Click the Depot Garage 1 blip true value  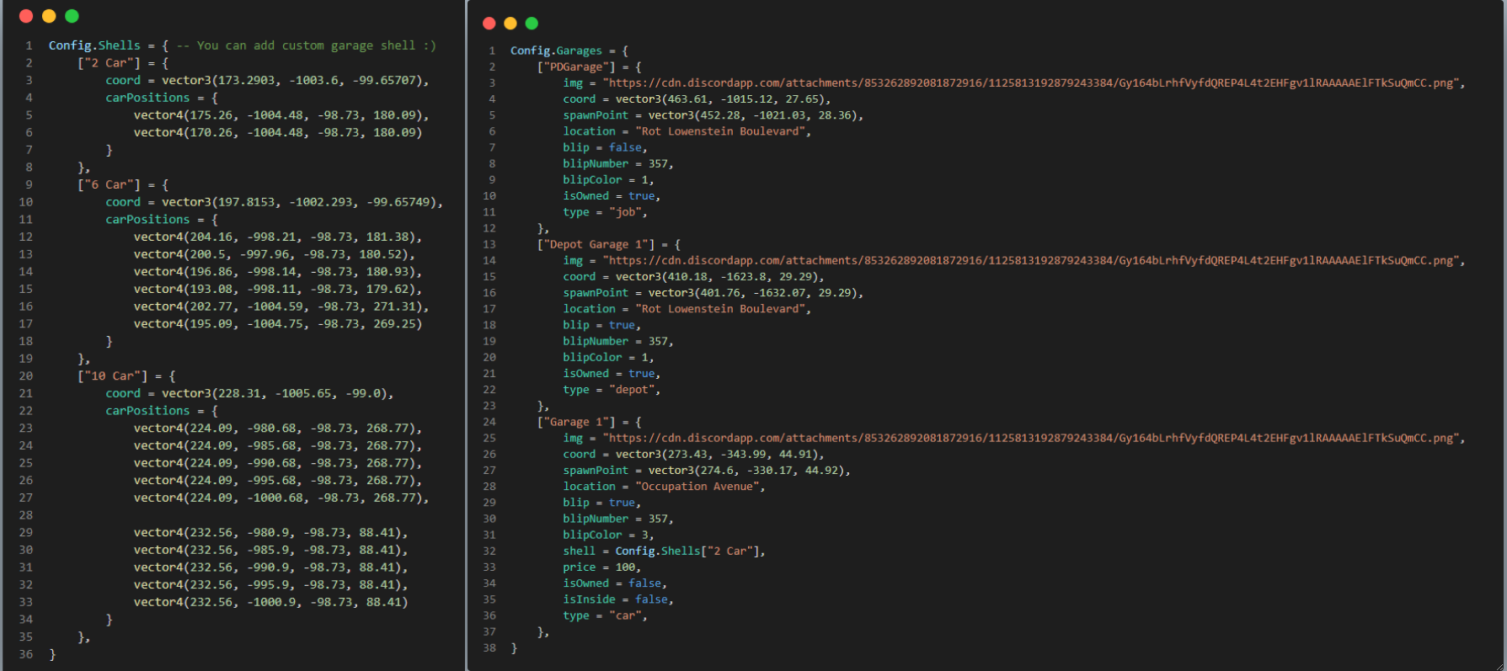(x=622, y=325)
